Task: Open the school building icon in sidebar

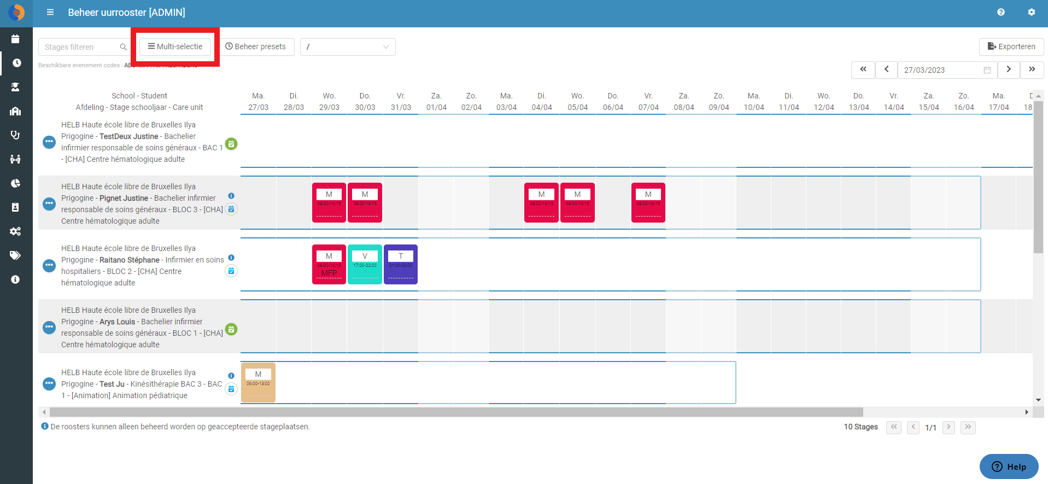Action: pos(15,111)
